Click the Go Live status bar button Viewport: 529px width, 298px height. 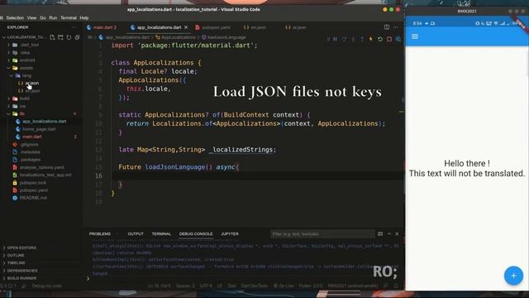pos(284,286)
